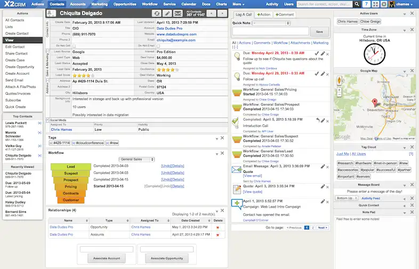Close the Tags widget

[222, 138]
